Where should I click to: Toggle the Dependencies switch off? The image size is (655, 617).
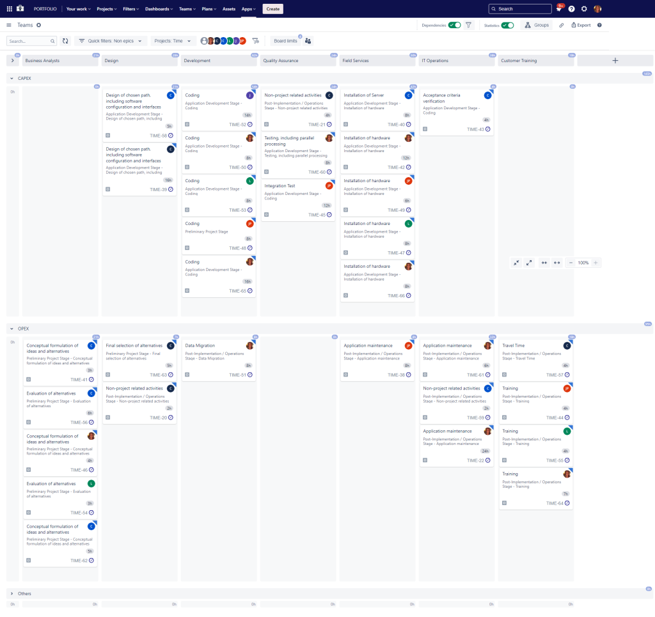454,25
